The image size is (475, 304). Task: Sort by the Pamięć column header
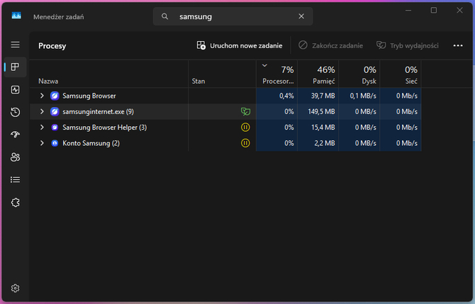pyautogui.click(x=318, y=75)
